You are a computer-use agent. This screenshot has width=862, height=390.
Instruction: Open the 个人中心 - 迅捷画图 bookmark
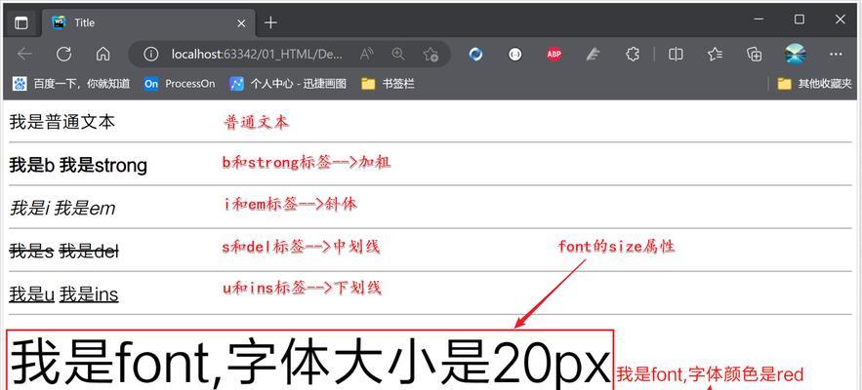pos(288,84)
